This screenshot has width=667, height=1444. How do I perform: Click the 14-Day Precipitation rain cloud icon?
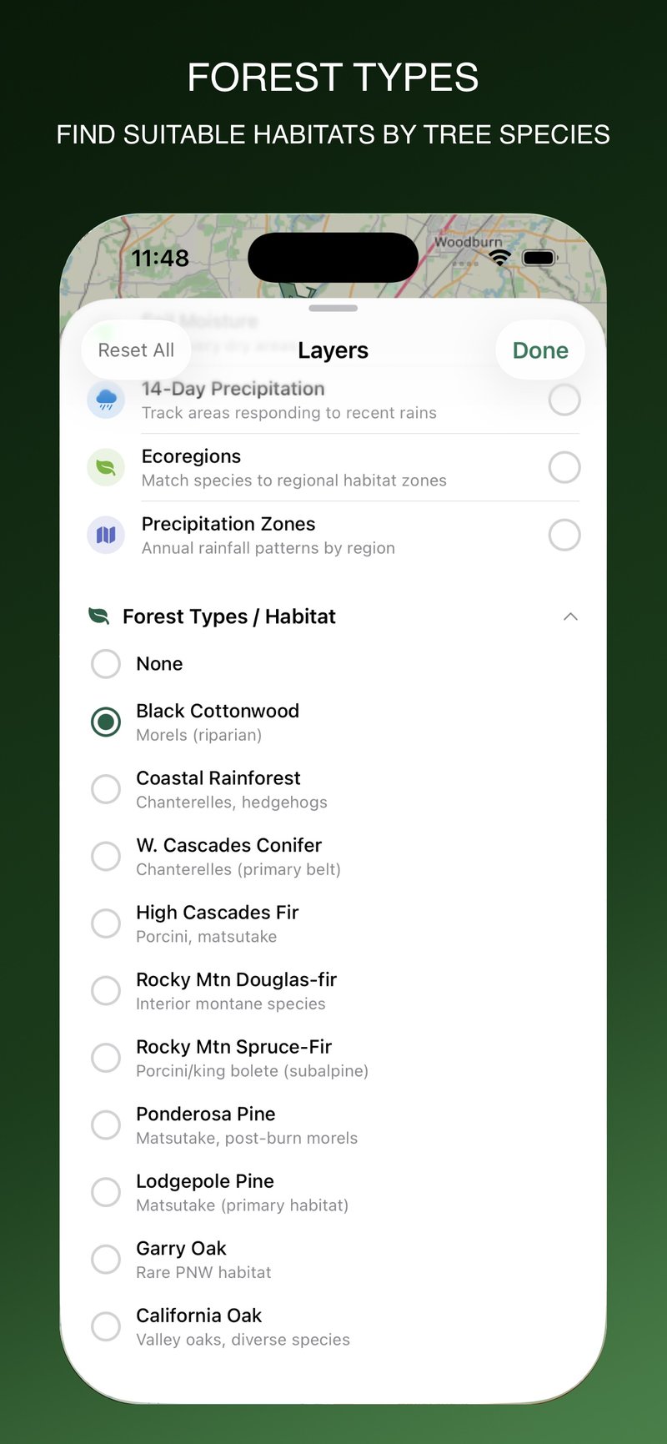pos(106,400)
